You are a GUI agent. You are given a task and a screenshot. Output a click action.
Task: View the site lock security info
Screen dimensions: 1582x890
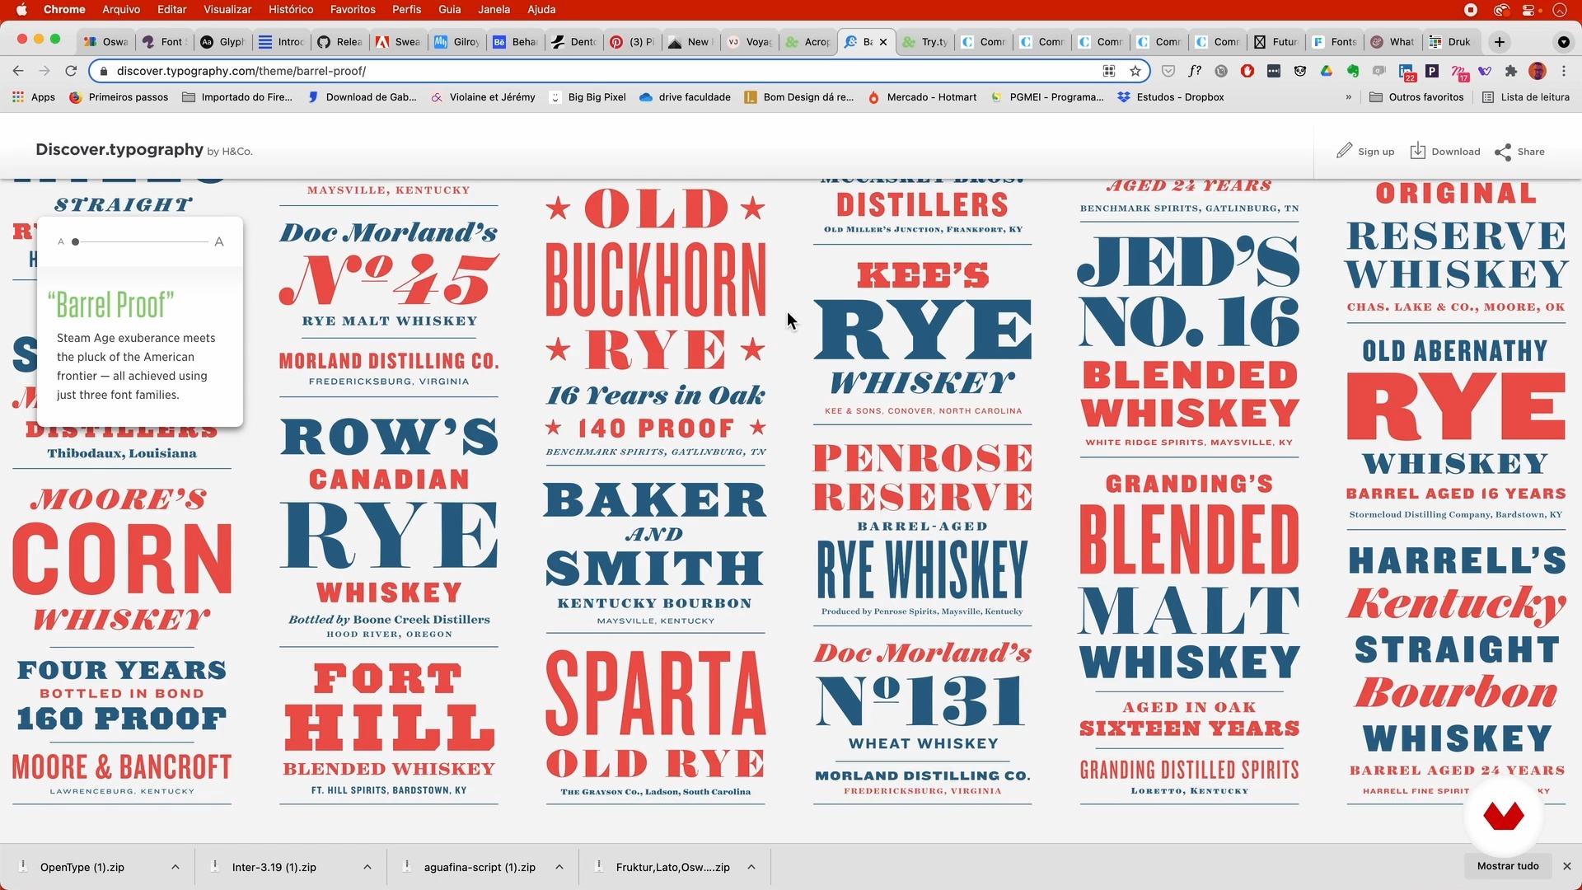(103, 71)
